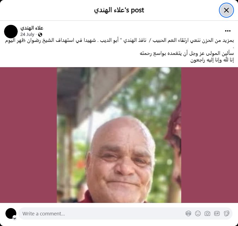Click the line إنا لله وإنا إليه راجعون

pos(212,60)
